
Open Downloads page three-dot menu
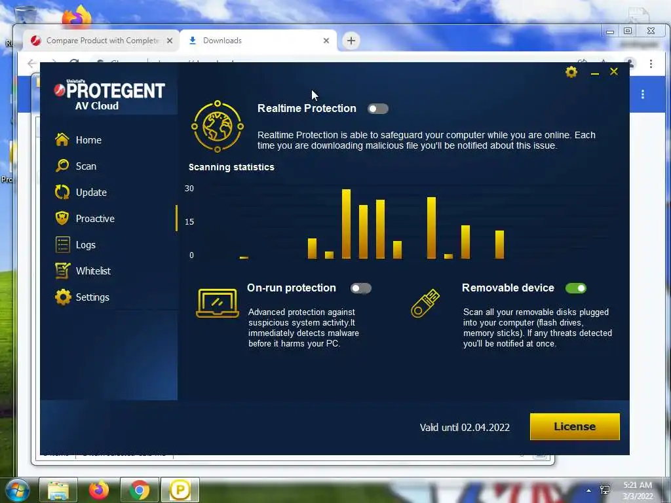coord(643,94)
